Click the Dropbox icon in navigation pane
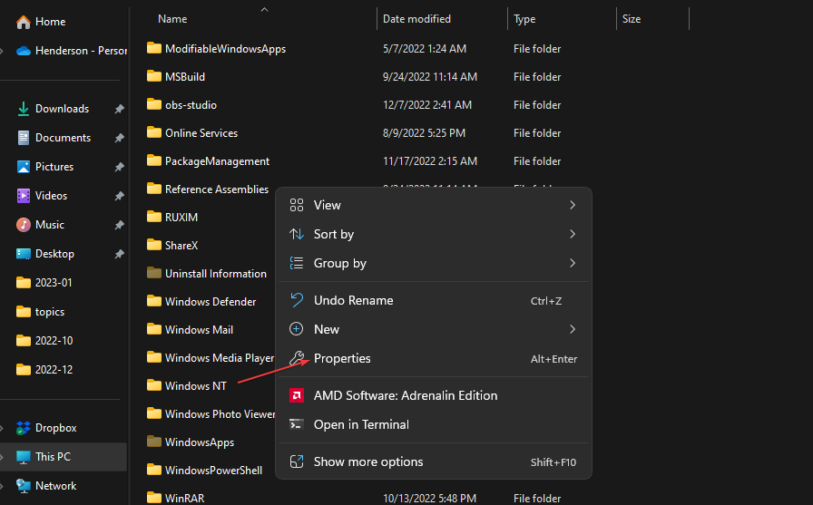The image size is (813, 505). tap(24, 428)
